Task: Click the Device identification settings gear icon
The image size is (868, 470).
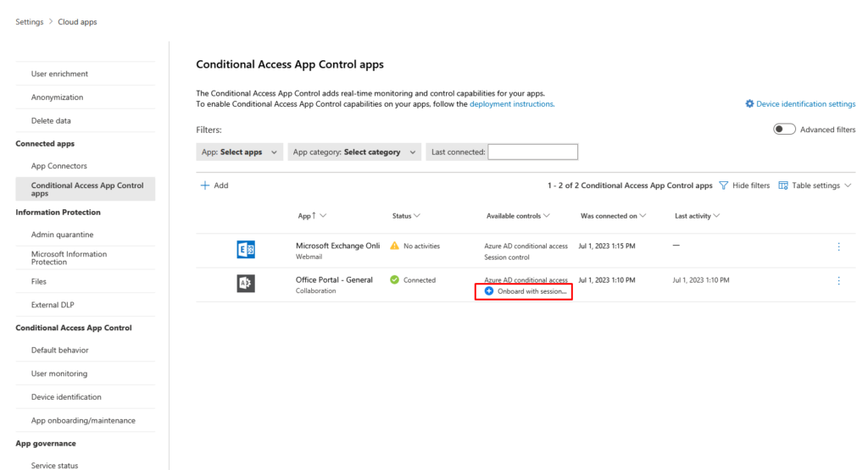Action: click(x=749, y=103)
